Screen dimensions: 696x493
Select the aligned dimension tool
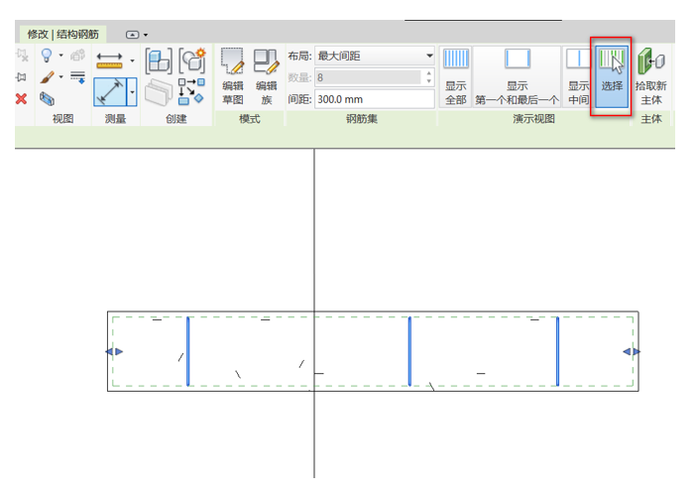pos(110,92)
